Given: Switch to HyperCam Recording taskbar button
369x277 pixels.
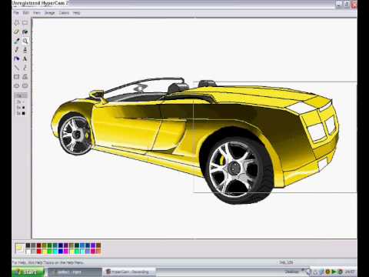Looking at the screenshot, I should 129,272.
